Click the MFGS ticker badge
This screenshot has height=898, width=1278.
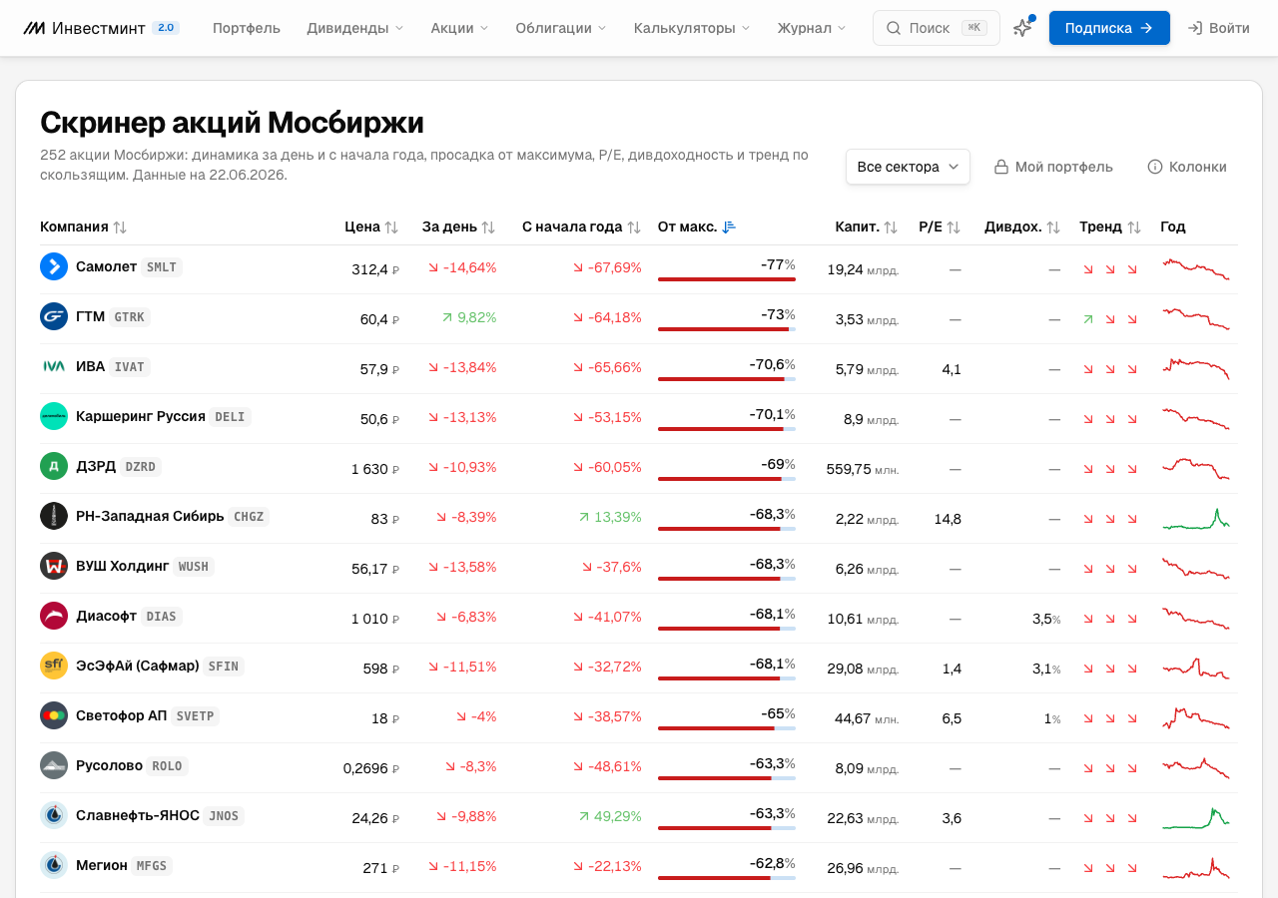153,865
